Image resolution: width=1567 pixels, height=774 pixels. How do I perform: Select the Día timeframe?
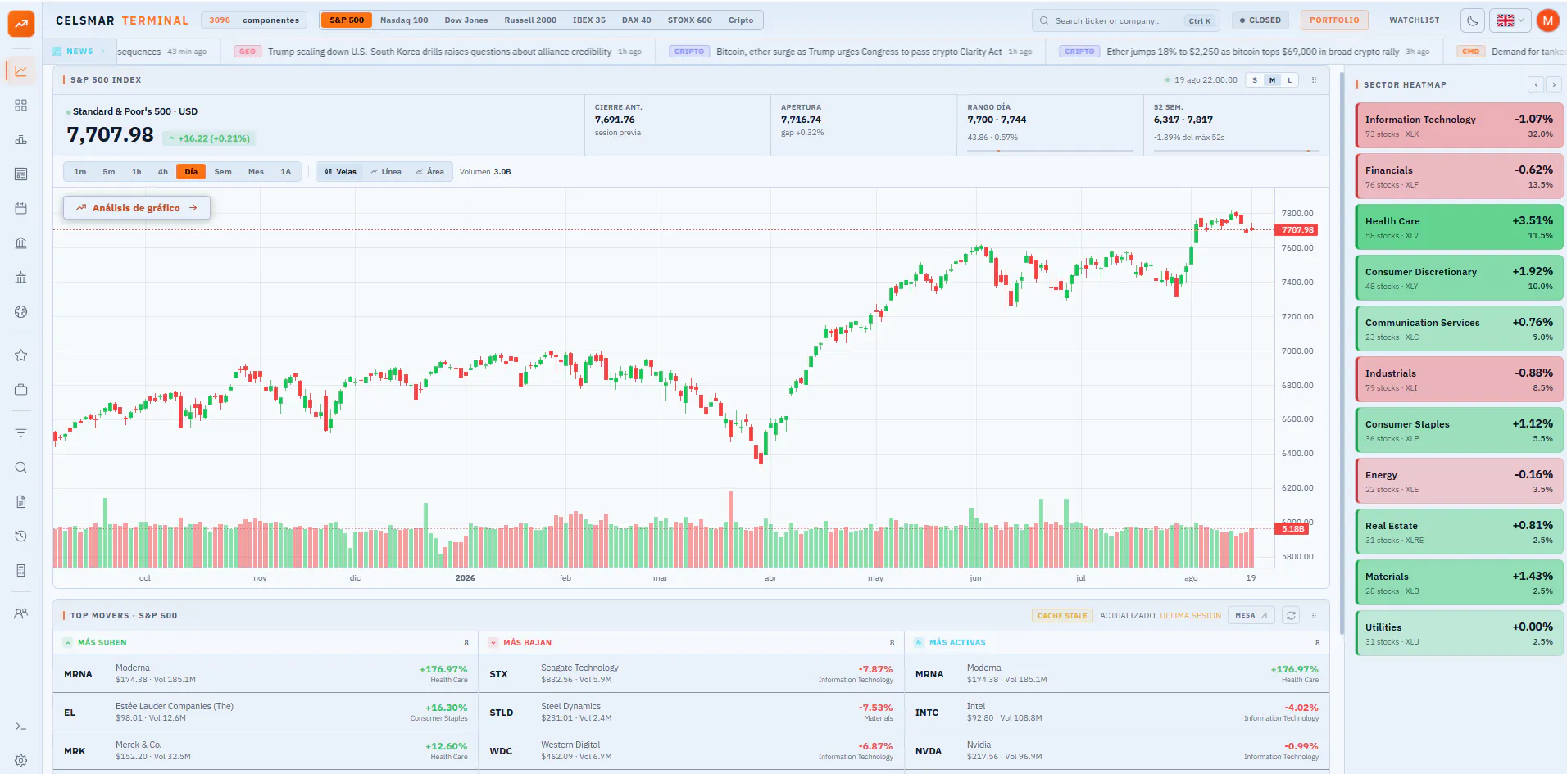click(x=191, y=172)
